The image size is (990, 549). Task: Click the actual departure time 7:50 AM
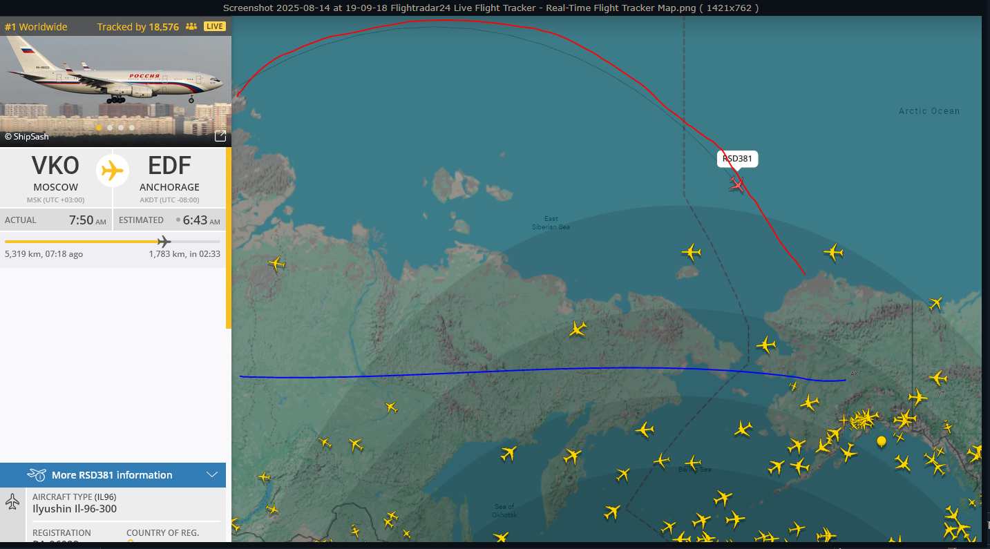87,221
